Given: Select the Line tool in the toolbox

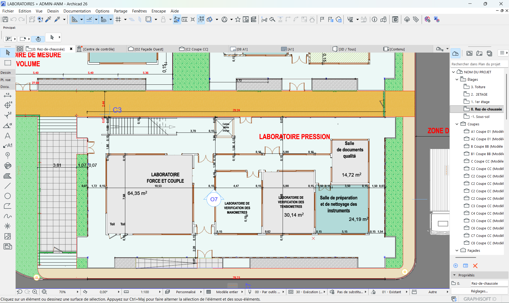Looking at the screenshot, I should 8,186.
